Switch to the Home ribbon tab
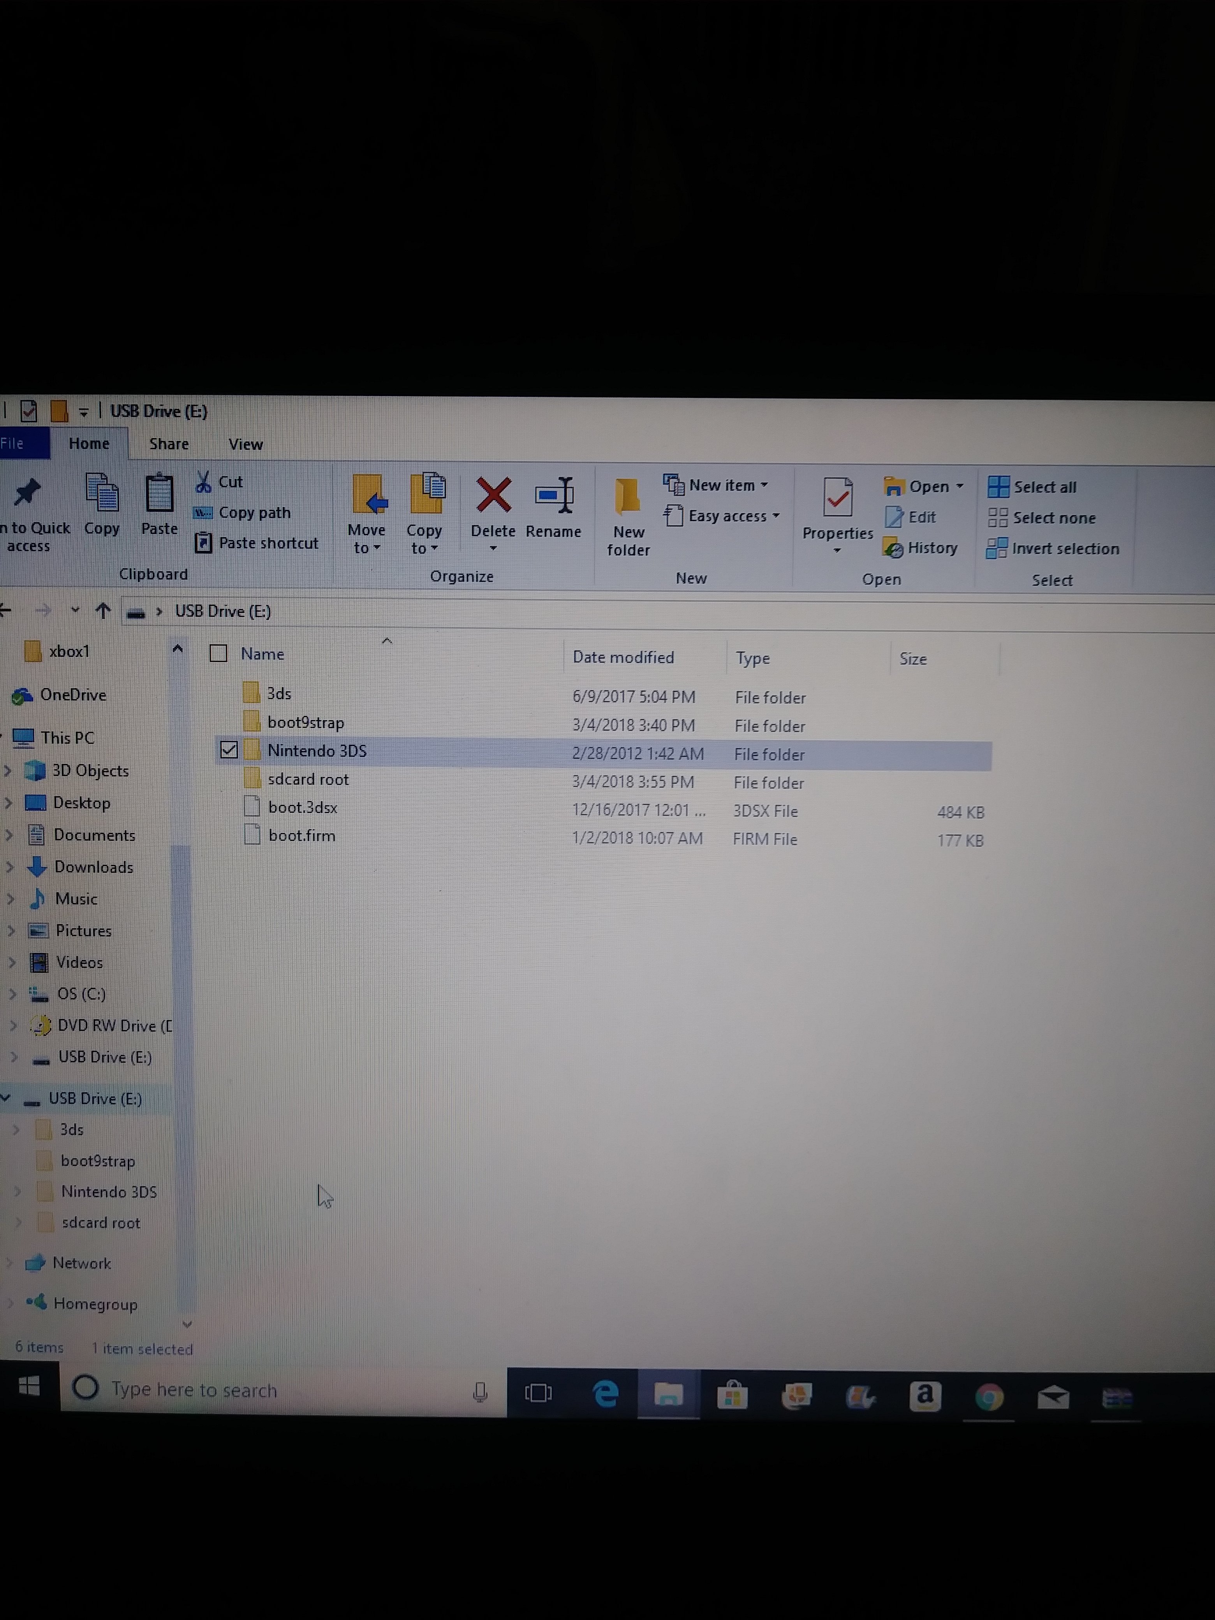 89,443
